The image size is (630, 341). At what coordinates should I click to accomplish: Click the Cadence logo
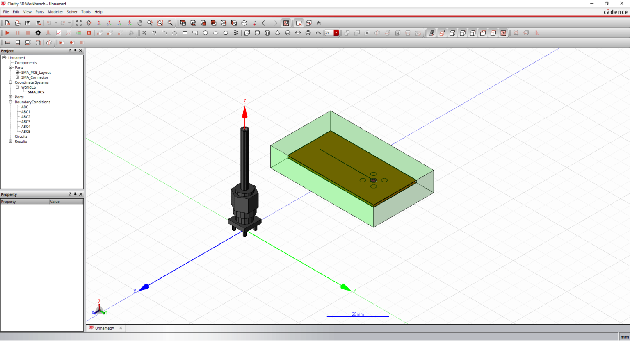tap(615, 11)
